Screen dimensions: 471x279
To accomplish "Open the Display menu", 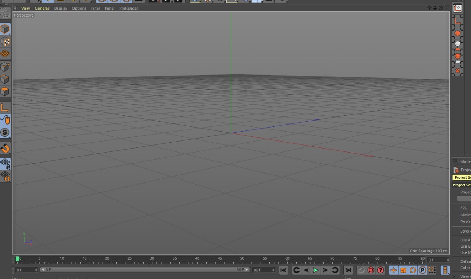I will tap(61, 8).
